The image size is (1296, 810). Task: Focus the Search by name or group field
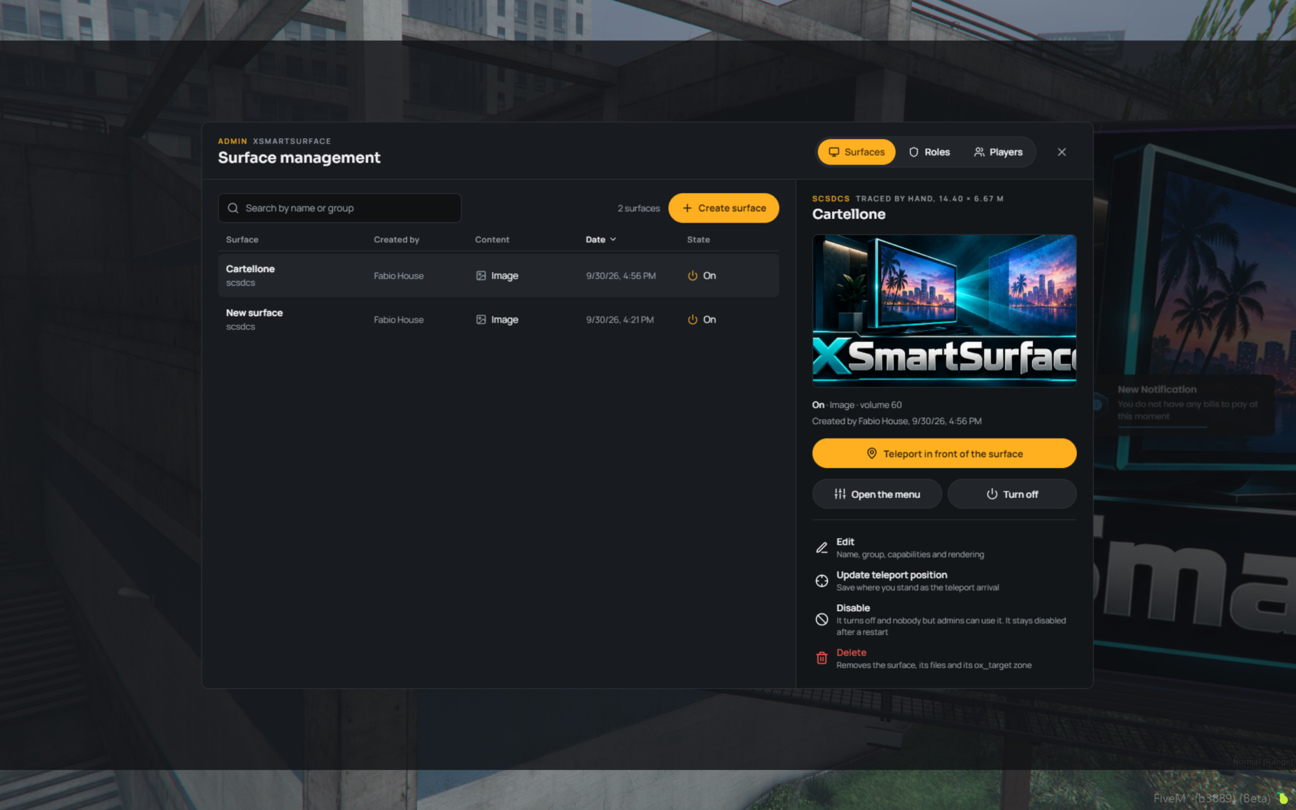point(340,208)
